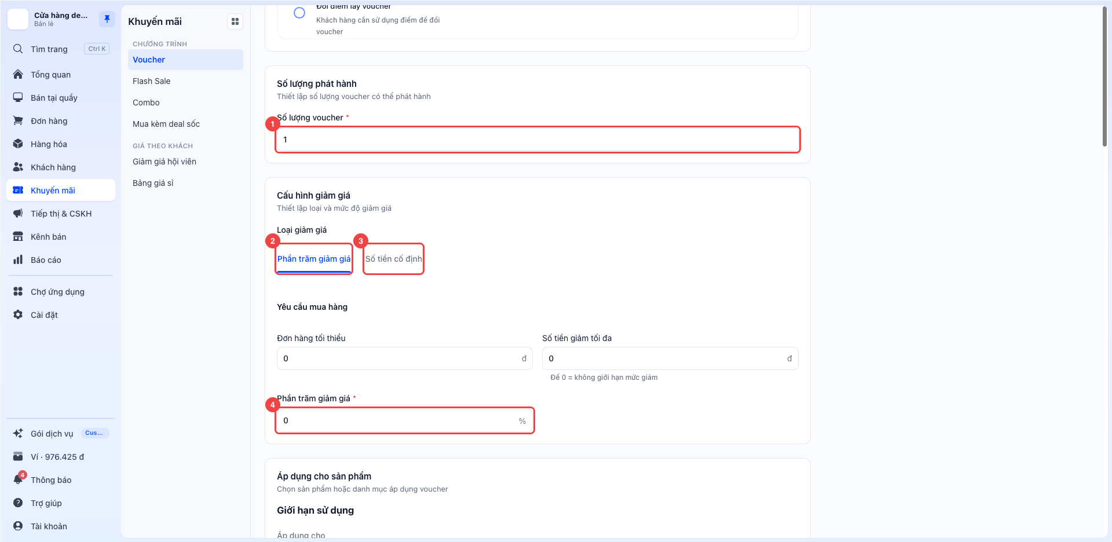Viewport: 1112px width, 542px height.
Task: Click the Bán tại quầy monitor icon
Action: tap(18, 97)
